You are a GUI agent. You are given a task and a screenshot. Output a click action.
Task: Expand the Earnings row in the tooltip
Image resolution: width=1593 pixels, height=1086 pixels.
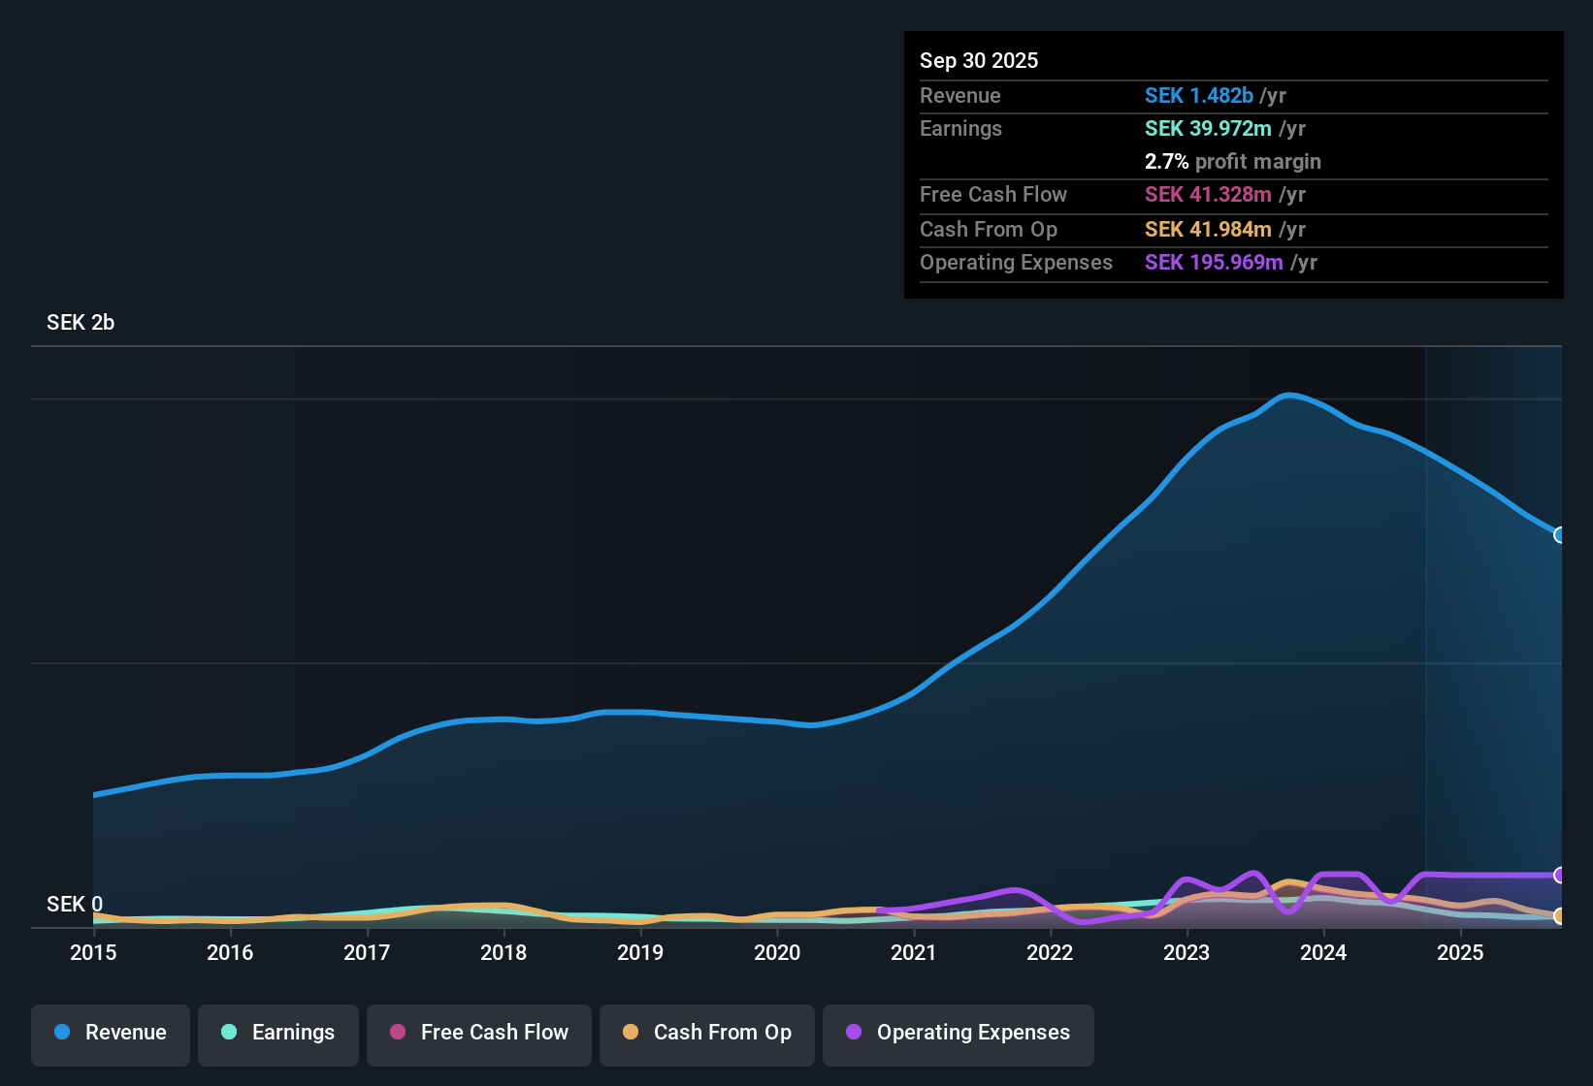point(960,128)
